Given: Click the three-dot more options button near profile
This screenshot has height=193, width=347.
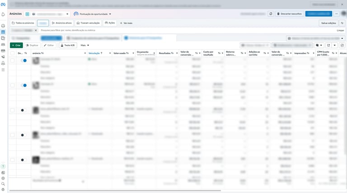Looking at the screenshot, I should pos(336,14).
